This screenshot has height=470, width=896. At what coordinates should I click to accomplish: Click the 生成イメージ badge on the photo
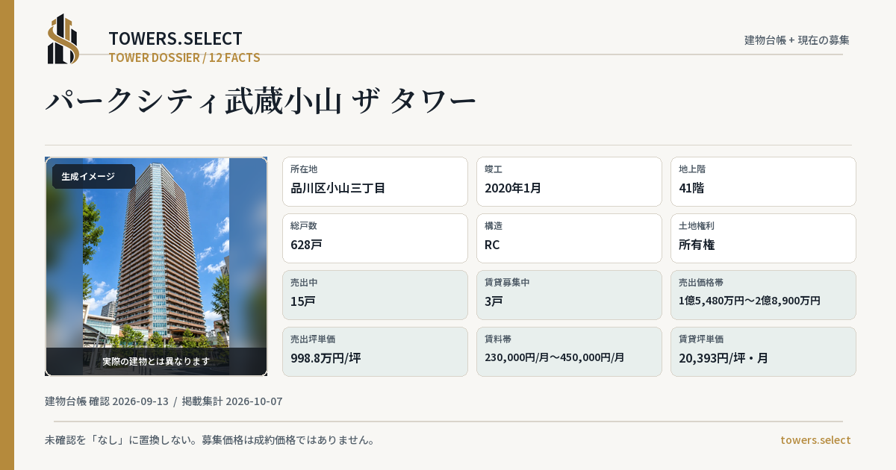[93, 177]
